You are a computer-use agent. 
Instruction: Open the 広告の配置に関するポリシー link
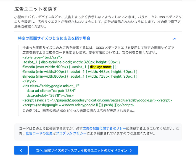coord(104,128)
